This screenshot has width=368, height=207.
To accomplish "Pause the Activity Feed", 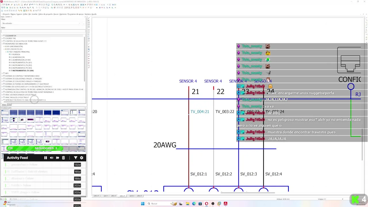I will coord(45,158).
